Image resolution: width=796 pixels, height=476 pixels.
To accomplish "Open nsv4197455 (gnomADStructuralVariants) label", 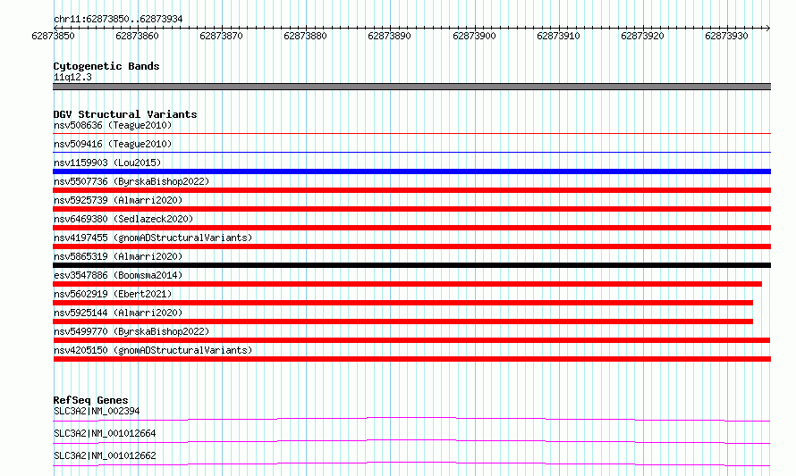I will [x=153, y=238].
